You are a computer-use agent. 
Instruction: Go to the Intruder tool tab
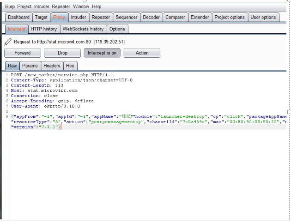point(79,17)
